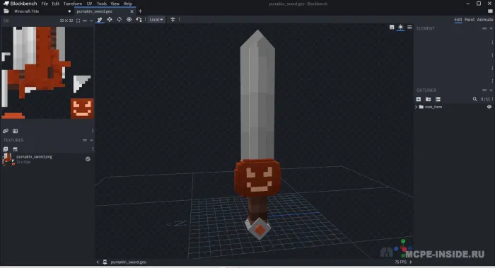Select the Rotate tool

click(x=120, y=20)
